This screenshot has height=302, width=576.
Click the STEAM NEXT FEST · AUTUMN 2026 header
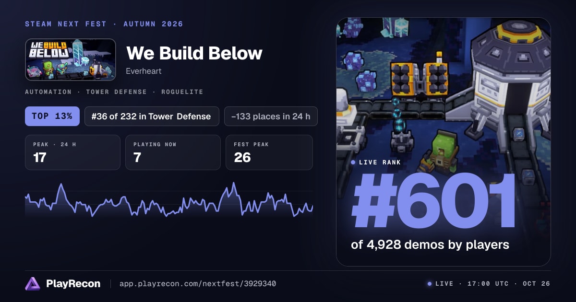tap(104, 24)
